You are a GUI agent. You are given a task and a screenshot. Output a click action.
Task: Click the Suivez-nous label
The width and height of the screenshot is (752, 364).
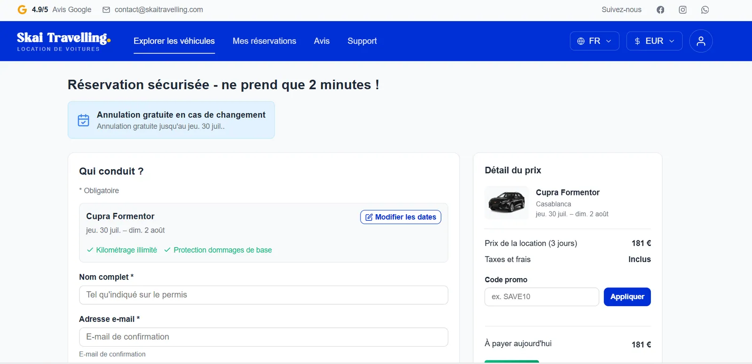pyautogui.click(x=621, y=9)
